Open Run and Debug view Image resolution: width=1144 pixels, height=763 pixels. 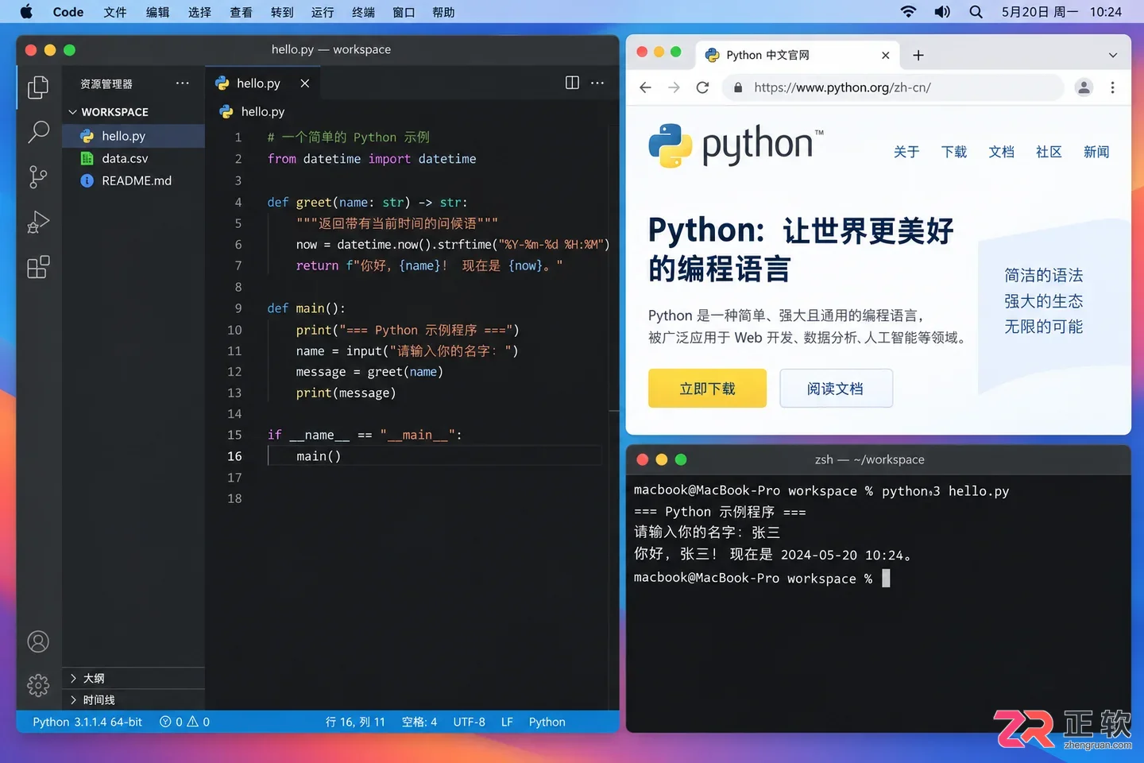click(38, 222)
